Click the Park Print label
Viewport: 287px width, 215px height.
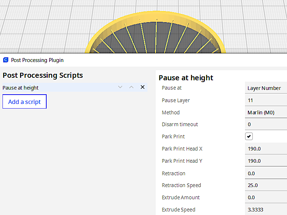pos(173,137)
